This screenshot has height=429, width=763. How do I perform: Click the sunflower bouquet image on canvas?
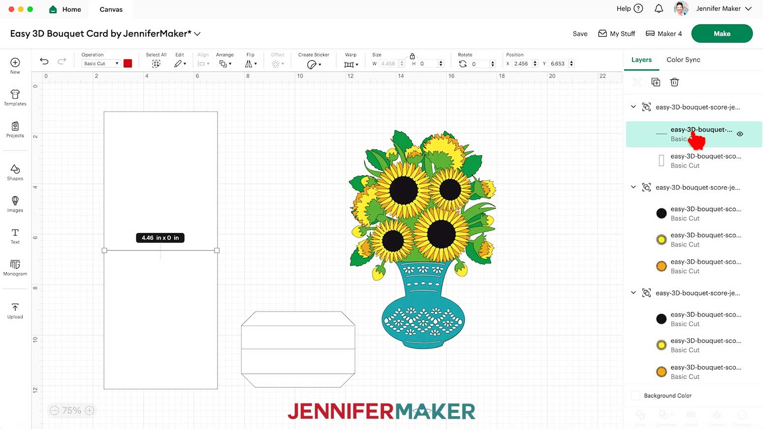pos(422,240)
